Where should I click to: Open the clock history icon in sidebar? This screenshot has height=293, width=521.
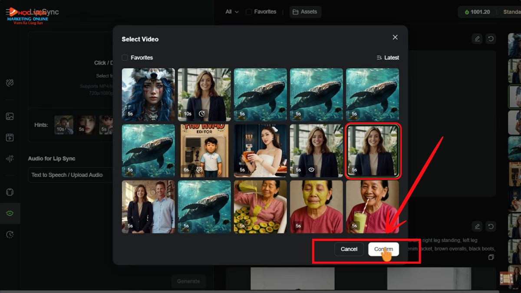(x=10, y=234)
